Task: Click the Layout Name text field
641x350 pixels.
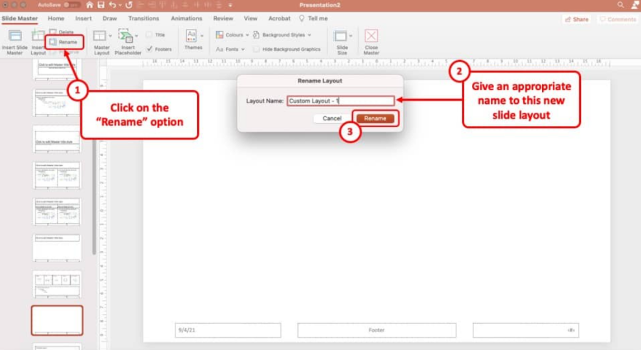Action: point(340,101)
